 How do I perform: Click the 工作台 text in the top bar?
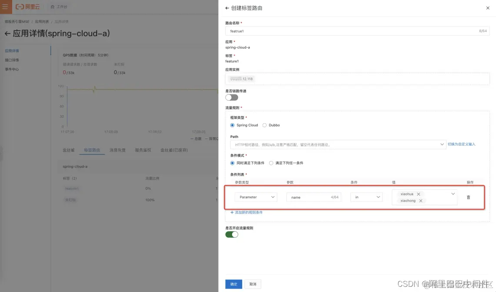62,7
